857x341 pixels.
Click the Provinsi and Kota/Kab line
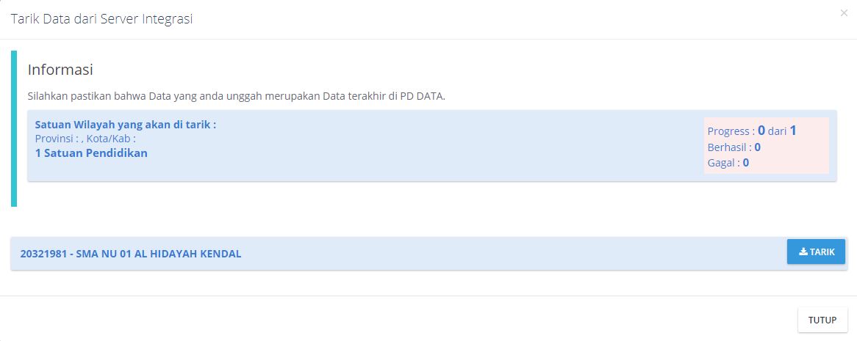click(85, 139)
